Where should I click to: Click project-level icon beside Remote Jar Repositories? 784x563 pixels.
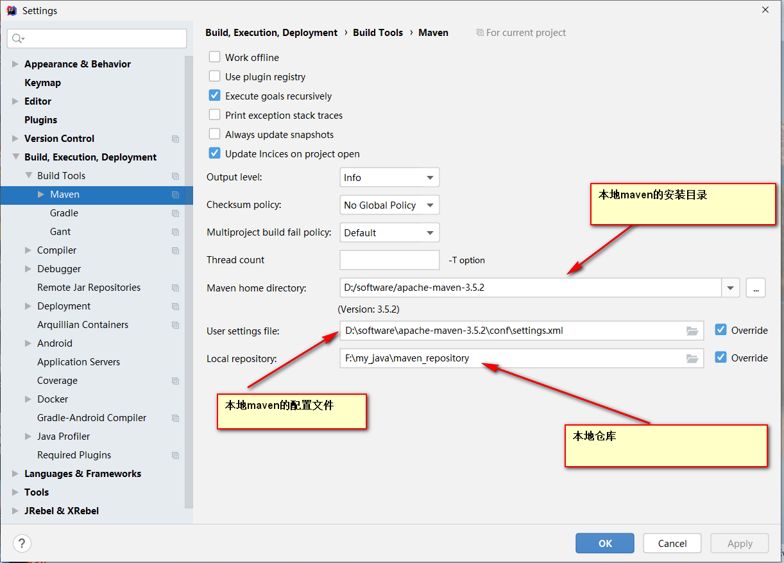click(x=176, y=288)
